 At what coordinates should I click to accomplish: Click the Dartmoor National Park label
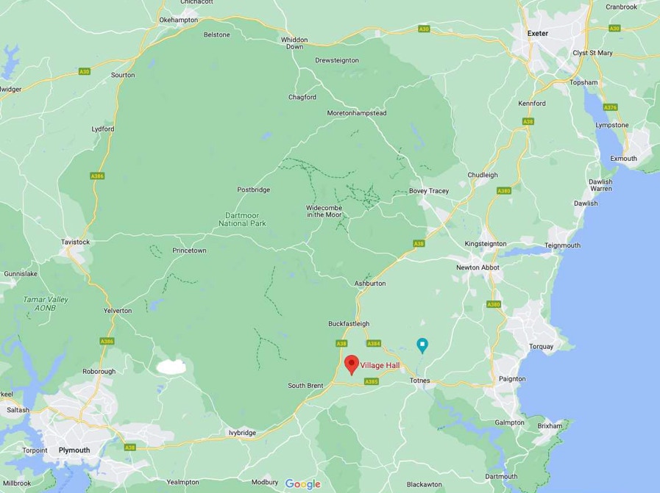[x=242, y=220]
